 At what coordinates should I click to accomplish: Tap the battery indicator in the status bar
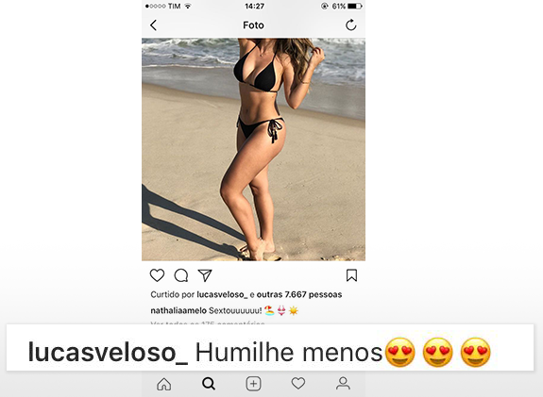pos(355,7)
